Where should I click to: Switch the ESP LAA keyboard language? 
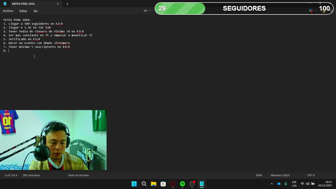[x=294, y=184]
